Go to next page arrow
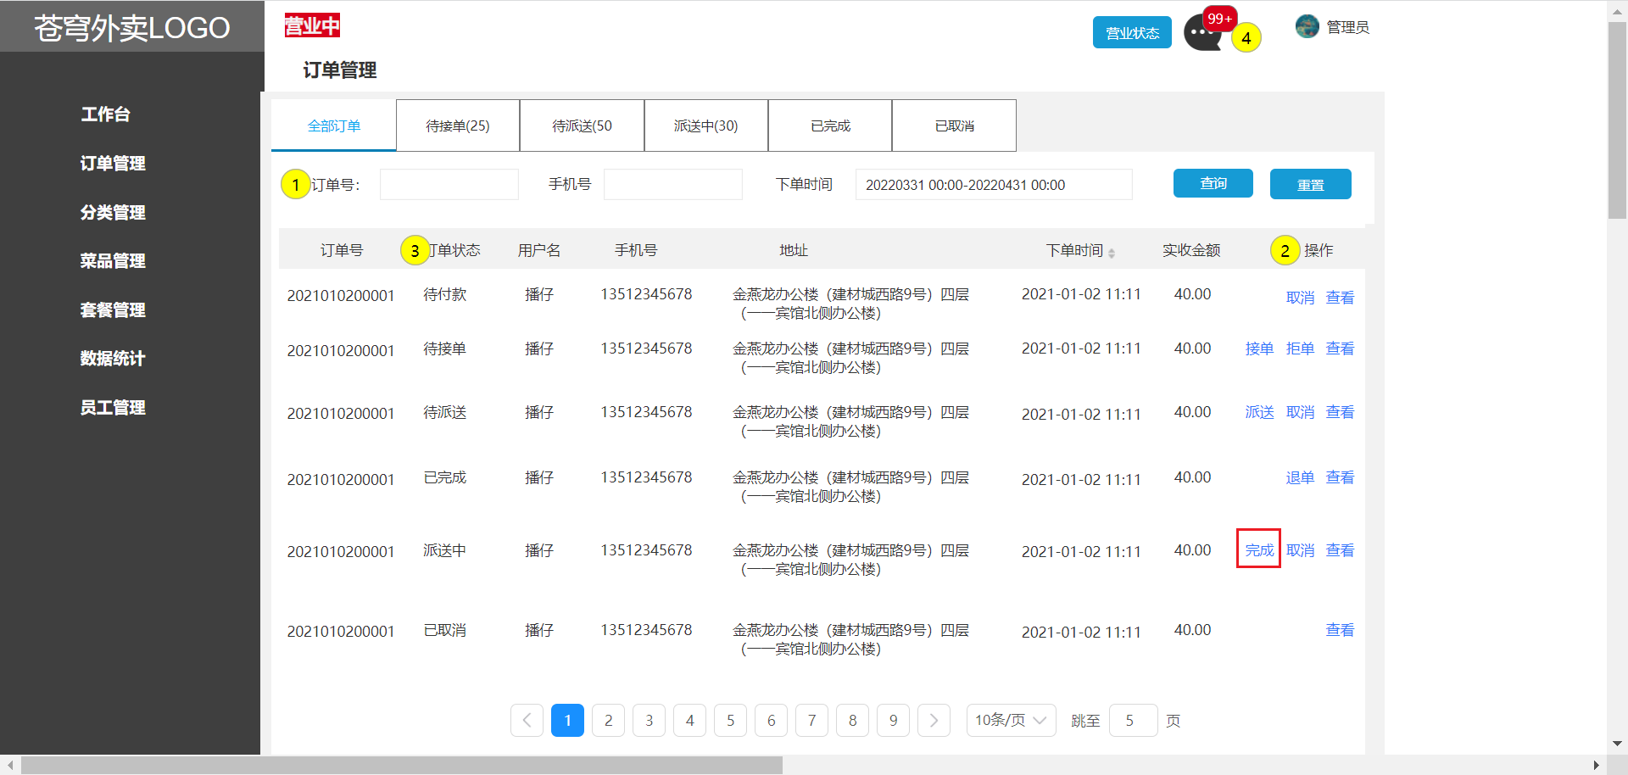Viewport: 1628px width, 775px height. [x=934, y=721]
